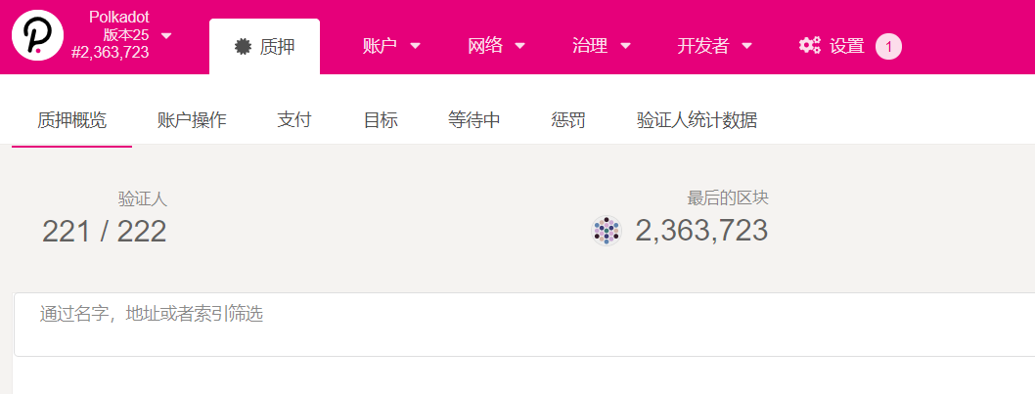Open the 验证人统计数据 tab
1035x394 pixels.
[697, 121]
